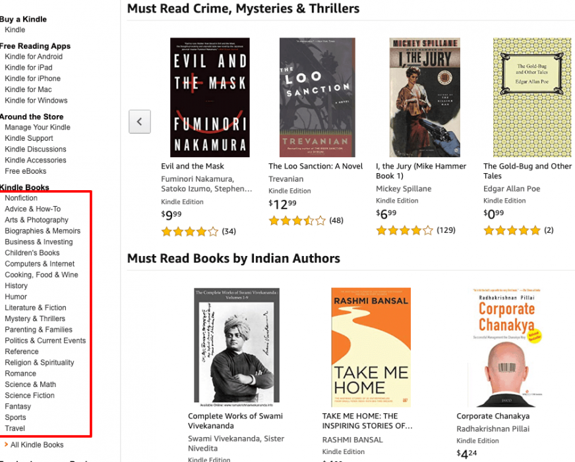
Task: Go to the Science Fiction category
Action: coord(30,396)
